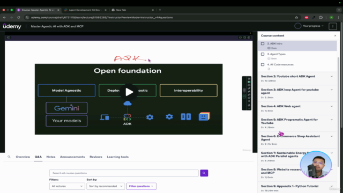Open 4. All Code resources item
This screenshot has height=193, width=343.
coord(297,66)
